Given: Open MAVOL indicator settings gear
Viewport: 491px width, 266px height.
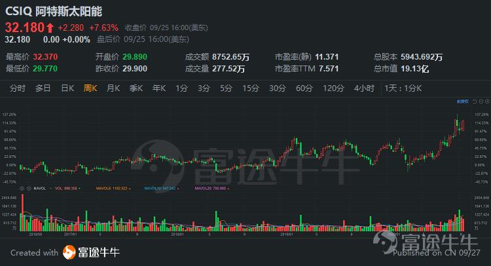Looking at the screenshot, I should point(22,189).
